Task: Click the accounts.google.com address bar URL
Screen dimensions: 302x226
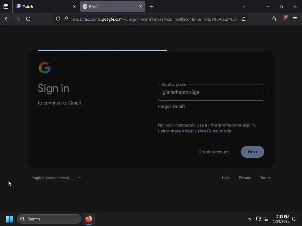Action: coord(155,19)
